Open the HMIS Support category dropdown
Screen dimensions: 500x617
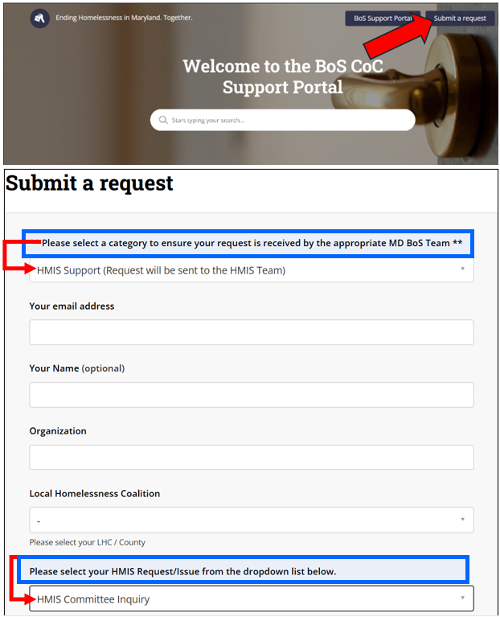point(251,270)
